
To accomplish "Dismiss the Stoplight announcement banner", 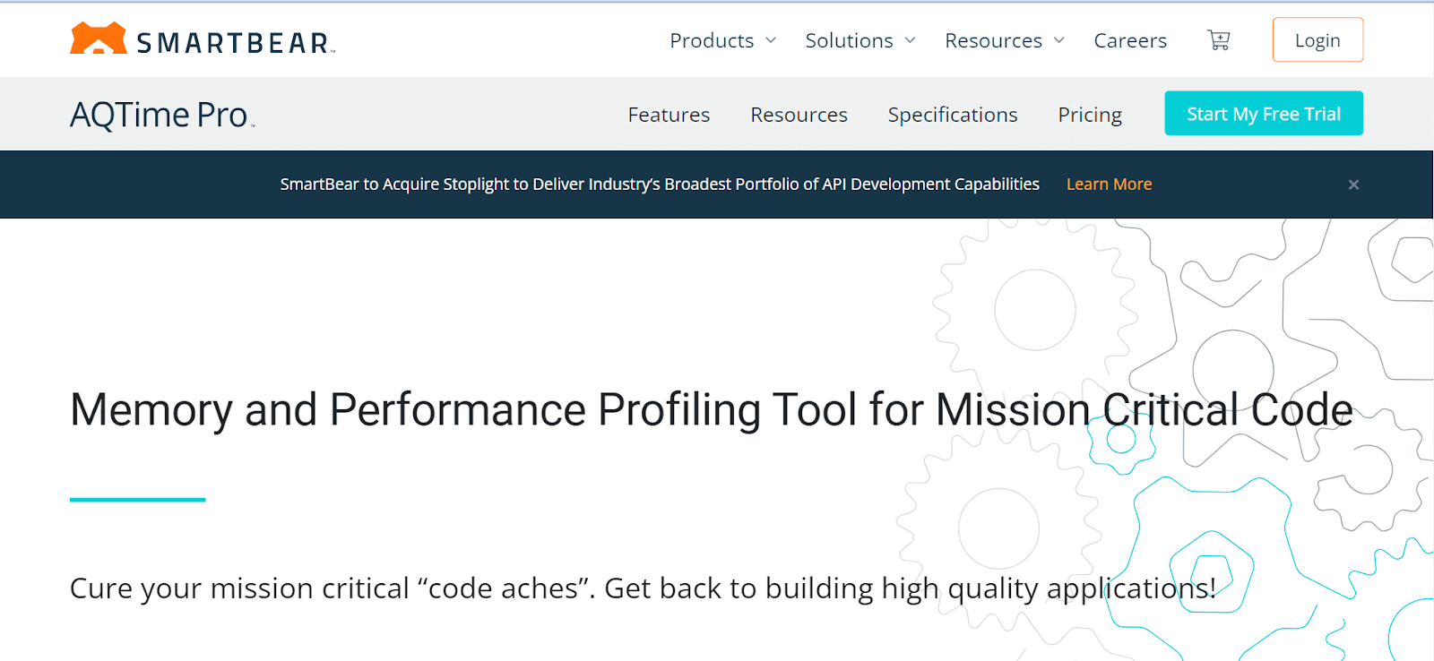I will (1353, 185).
